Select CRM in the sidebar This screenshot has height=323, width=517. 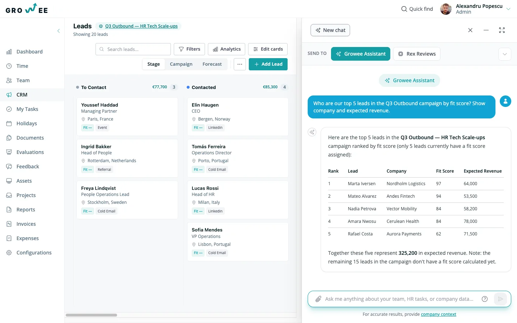(22, 95)
